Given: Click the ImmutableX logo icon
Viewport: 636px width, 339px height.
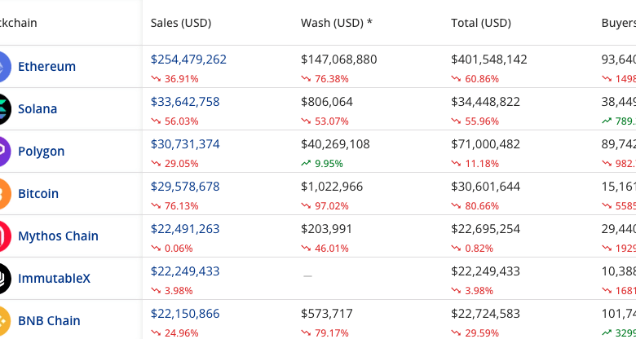Looking at the screenshot, I should click(x=3, y=279).
